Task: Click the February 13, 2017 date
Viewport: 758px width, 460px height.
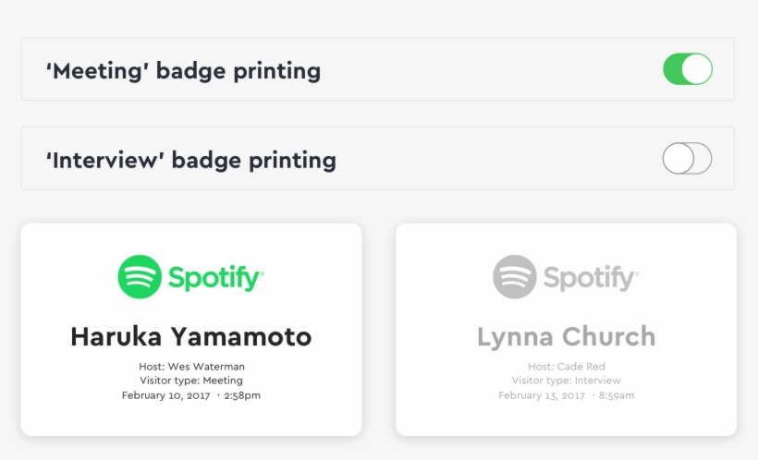Action: (x=542, y=395)
